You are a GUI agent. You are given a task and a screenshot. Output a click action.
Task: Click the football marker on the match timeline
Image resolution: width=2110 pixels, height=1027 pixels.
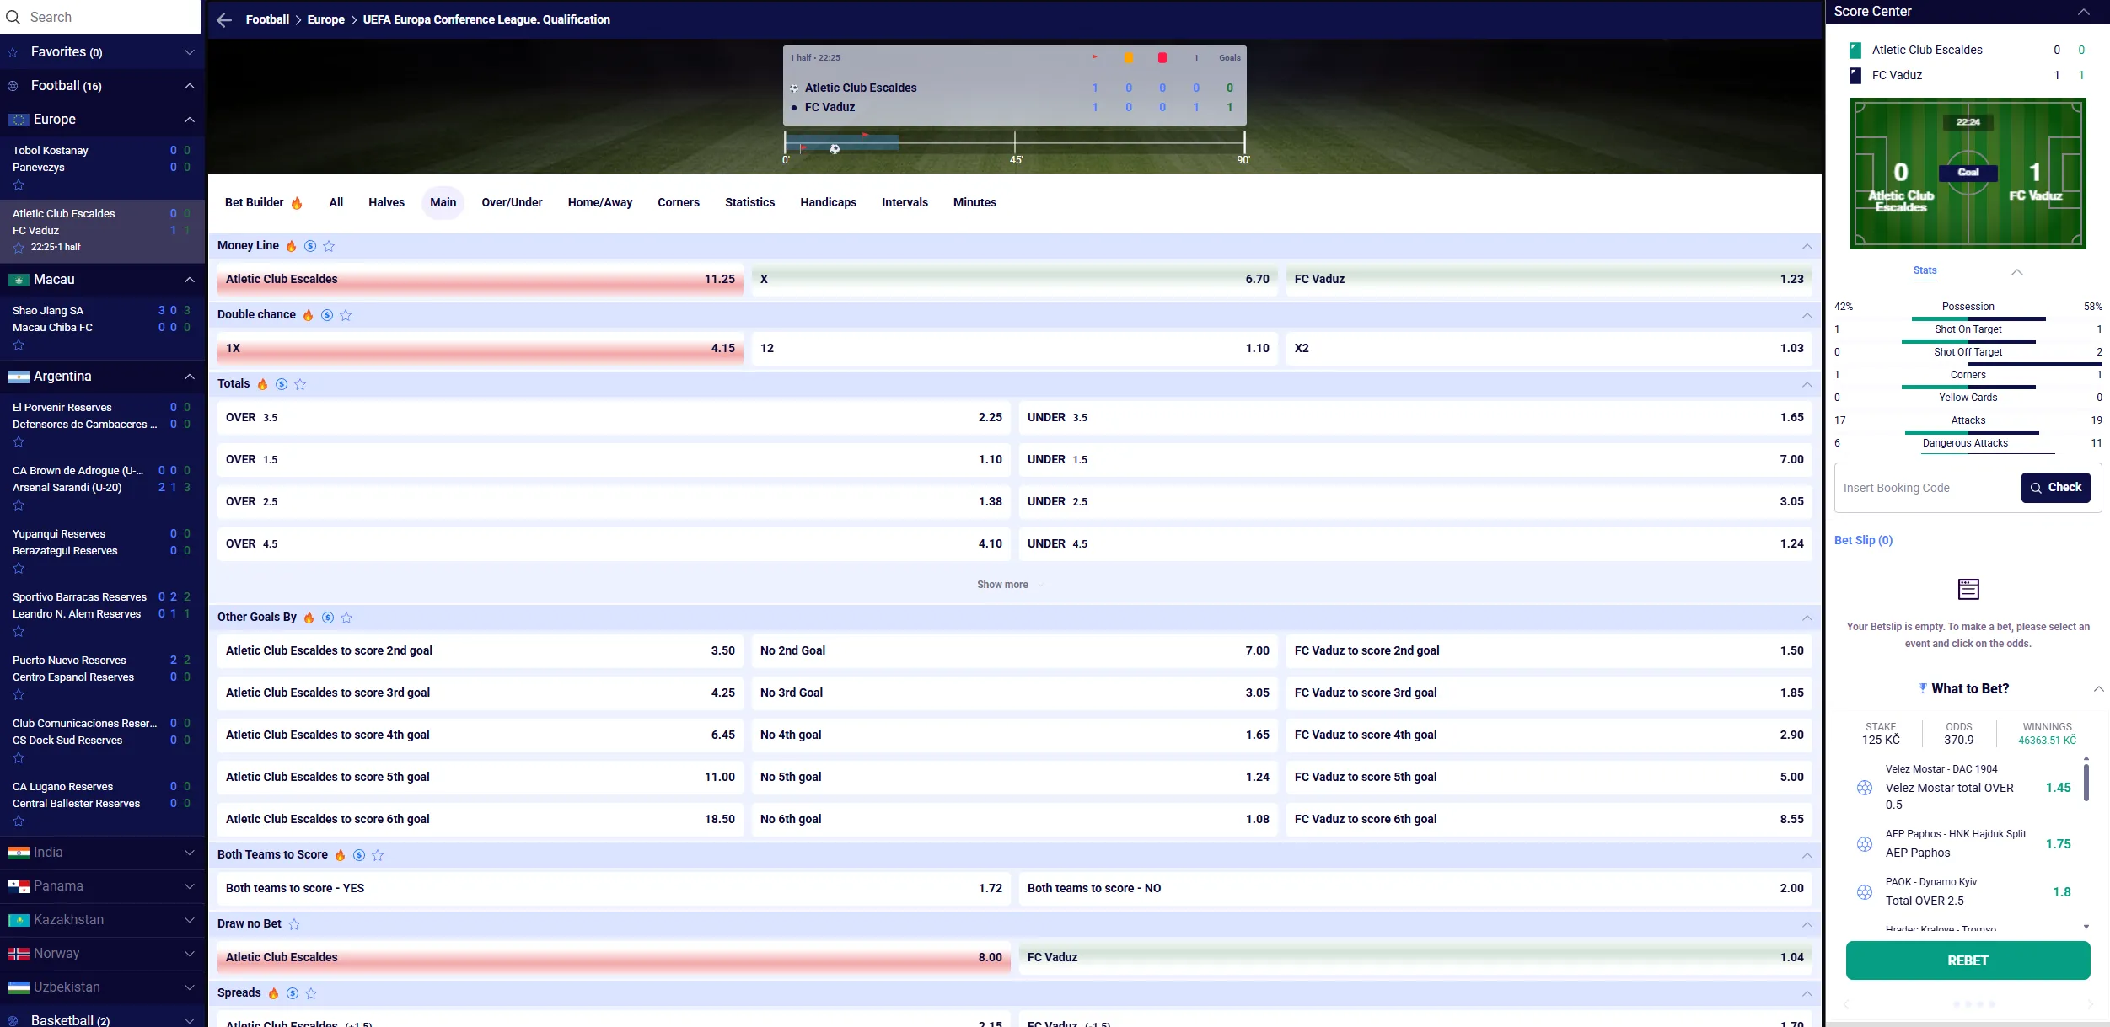pyautogui.click(x=835, y=149)
